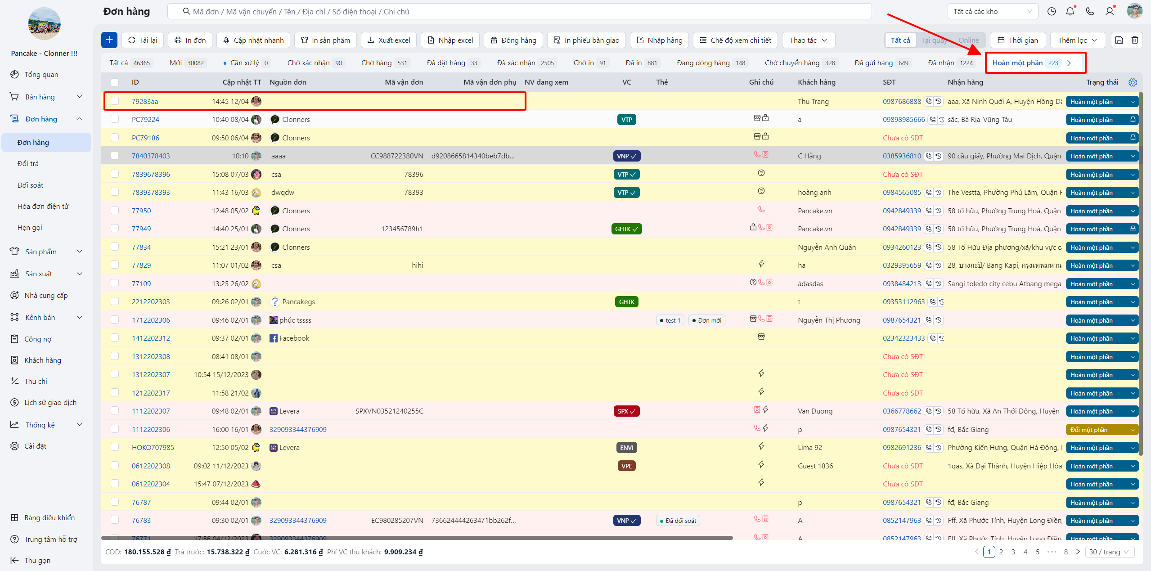Click the trash delete icon top right
Screen dimensions: 1151x571
tap(1135, 40)
